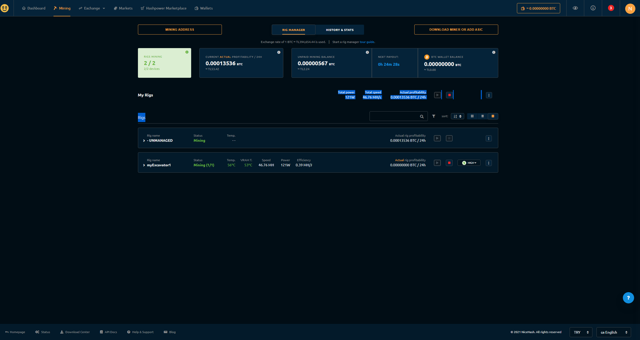This screenshot has width=640, height=340.
Task: Switch to History & Stats tab
Action: click(340, 30)
